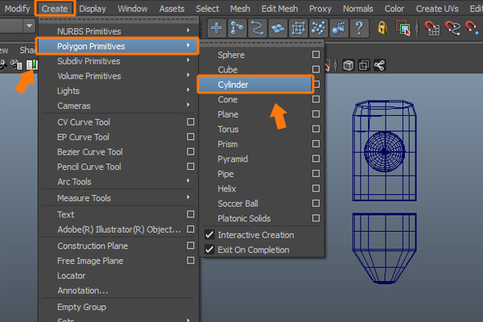Select the Torus primitive entry
Screen dimensions: 483x322
pyautogui.click(x=229, y=130)
